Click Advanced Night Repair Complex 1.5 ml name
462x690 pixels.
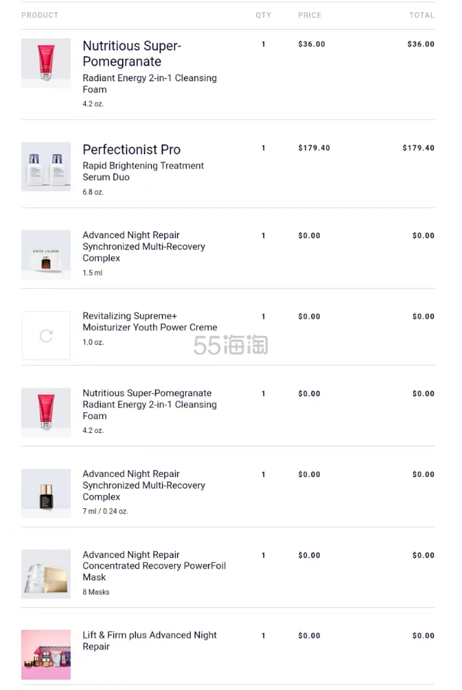(x=144, y=247)
